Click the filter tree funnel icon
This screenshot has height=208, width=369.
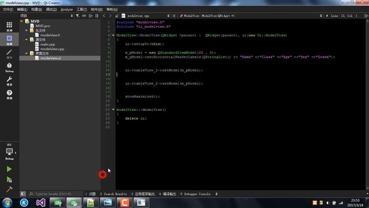(77, 16)
